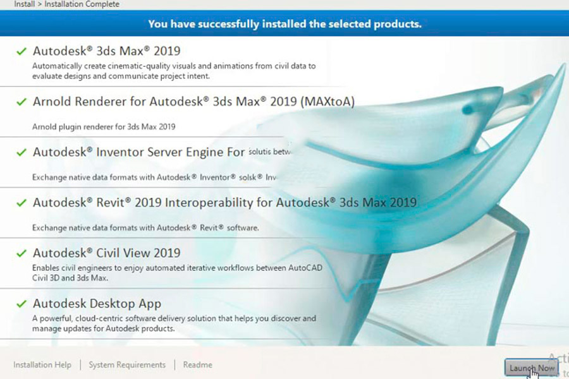Click the "Exchange native data formats with Autodesk® Revit® software." description
569x379 pixels.
pos(145,228)
